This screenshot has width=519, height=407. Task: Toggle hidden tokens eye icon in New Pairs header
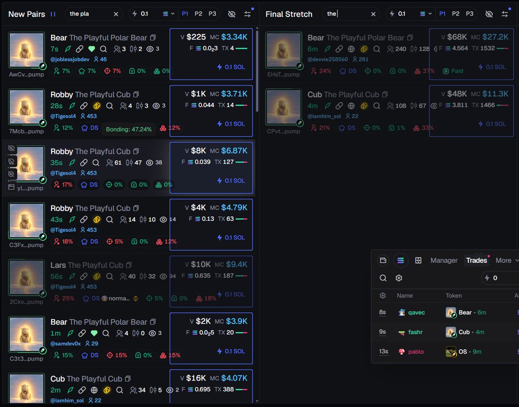coord(232,14)
